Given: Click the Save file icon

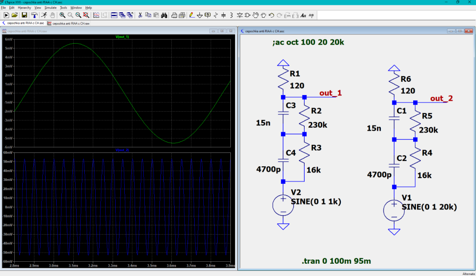Looking at the screenshot, I should [x=24, y=15].
